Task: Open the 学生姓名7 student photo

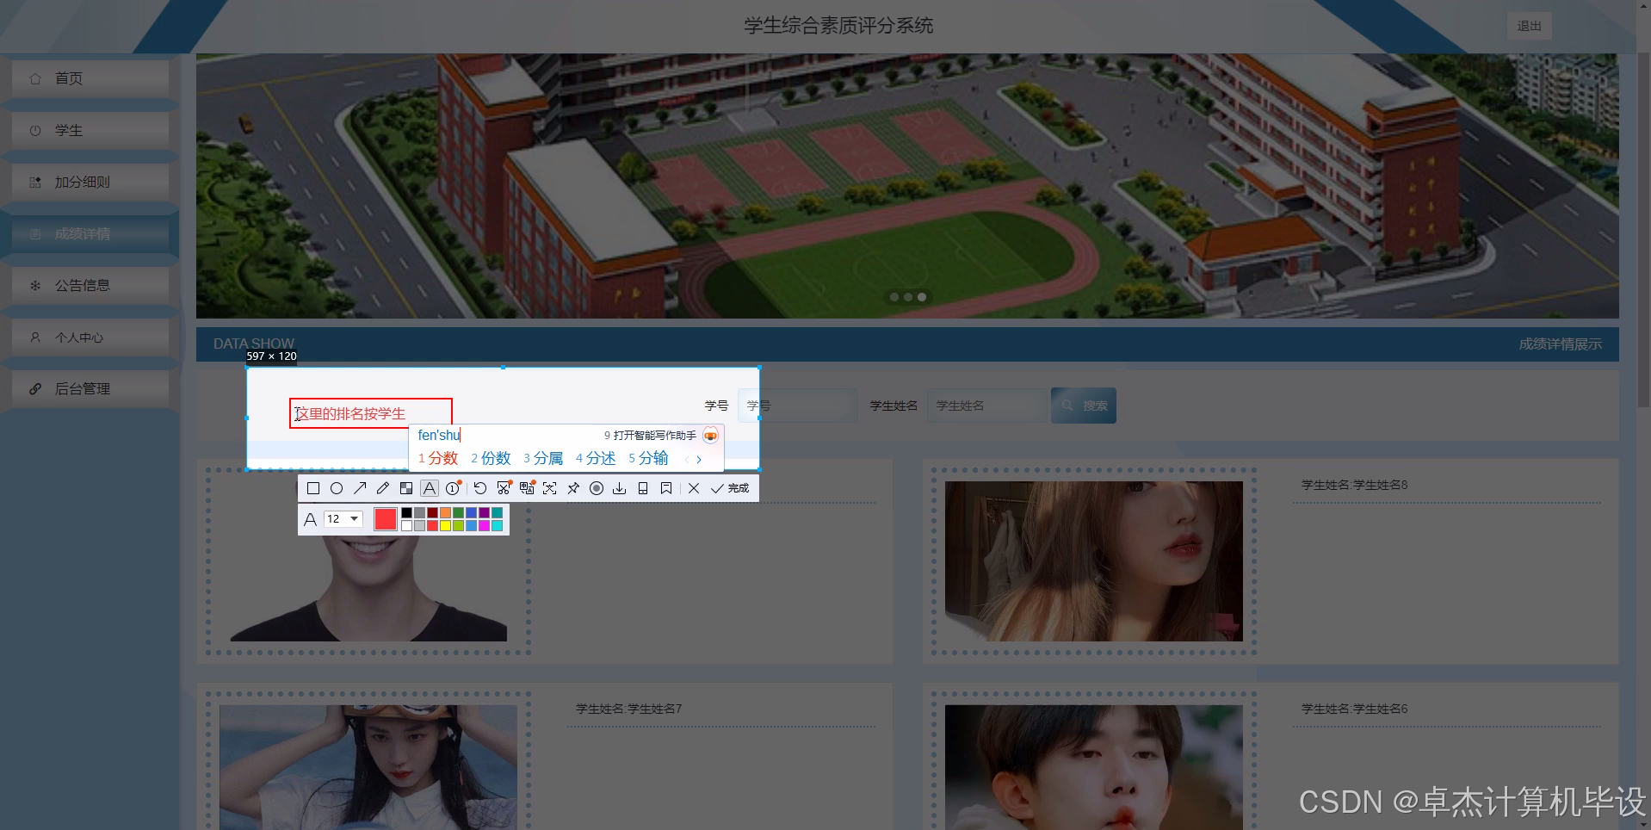Action: (368, 767)
